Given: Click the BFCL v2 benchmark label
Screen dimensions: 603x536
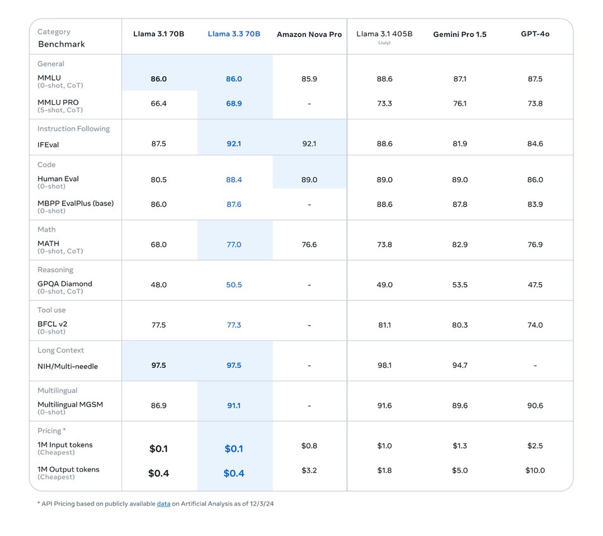Looking at the screenshot, I should (52, 324).
